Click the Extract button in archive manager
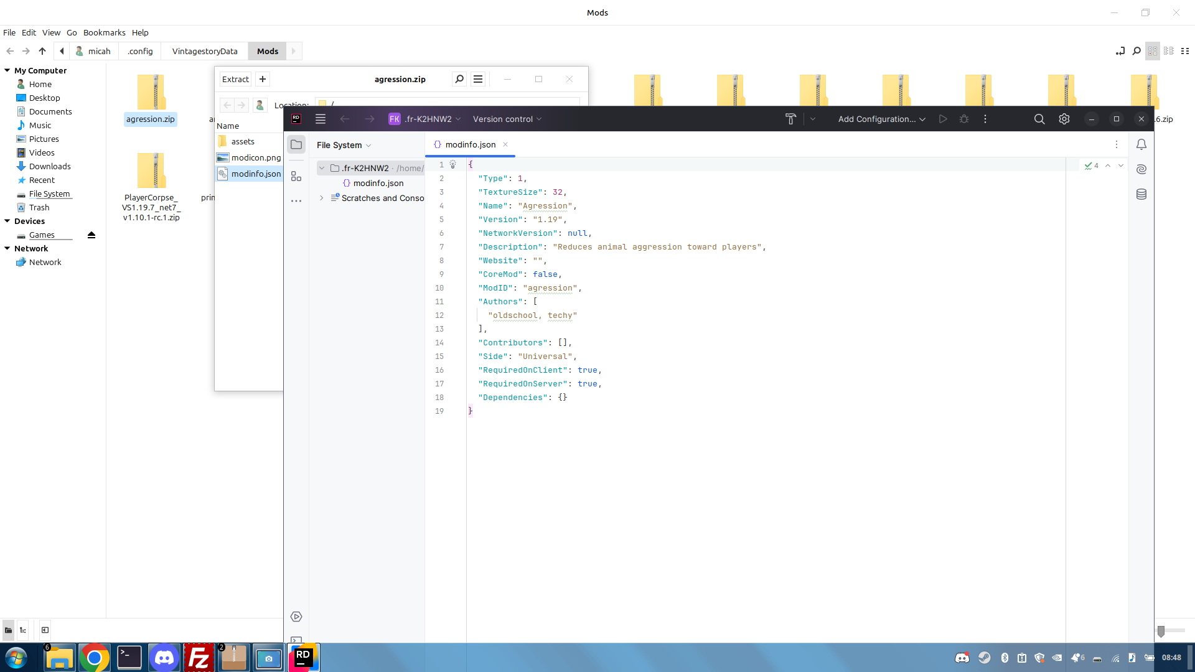Screen dimensions: 1195x672 coord(235,79)
